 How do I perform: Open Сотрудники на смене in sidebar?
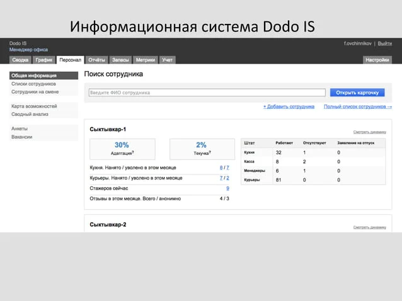coord(35,92)
